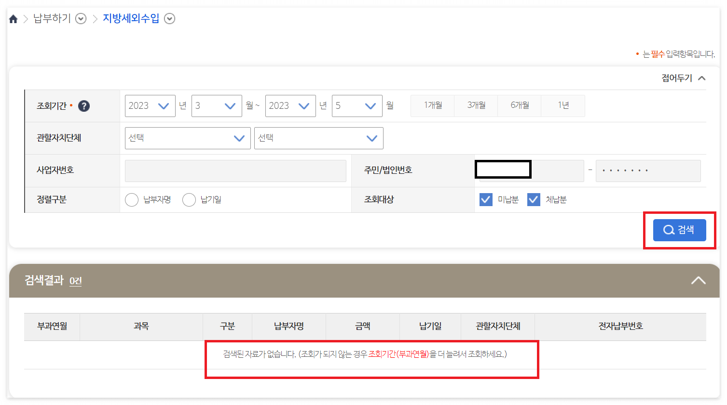Image resolution: width=727 pixels, height=405 pixels.
Task: Collapse the form via 접어두기 link
Action: 678,78
